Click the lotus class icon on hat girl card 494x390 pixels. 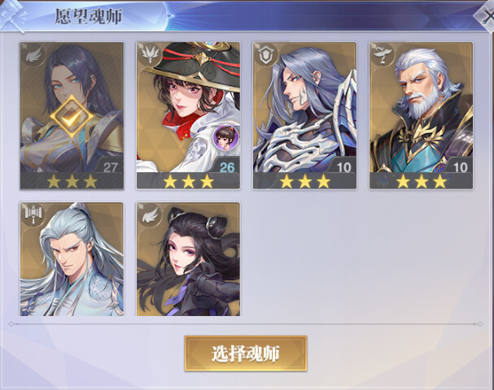pyautogui.click(x=150, y=54)
